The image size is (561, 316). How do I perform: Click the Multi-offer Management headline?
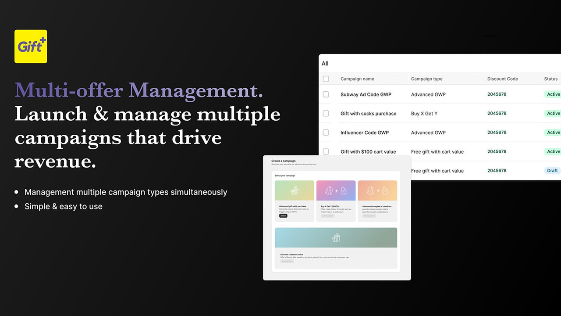click(x=139, y=90)
